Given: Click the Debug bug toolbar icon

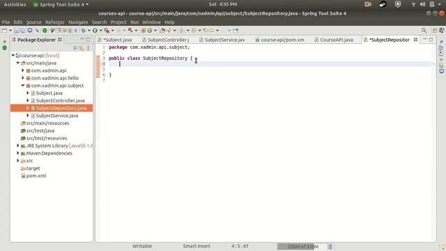Looking at the screenshot, I should click(x=84, y=31).
